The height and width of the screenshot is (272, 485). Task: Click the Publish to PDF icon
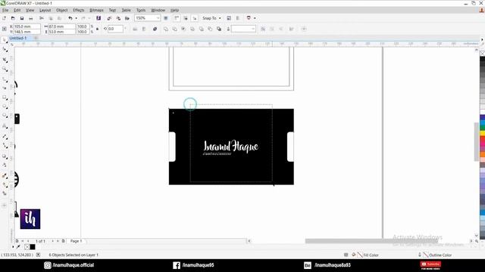[x=127, y=18]
